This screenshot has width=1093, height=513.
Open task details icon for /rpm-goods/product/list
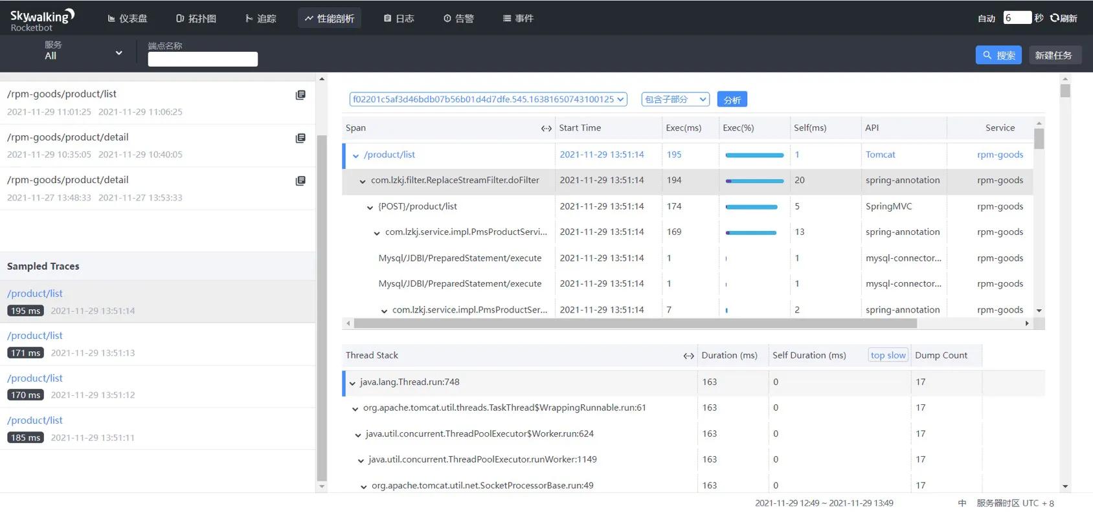[300, 95]
